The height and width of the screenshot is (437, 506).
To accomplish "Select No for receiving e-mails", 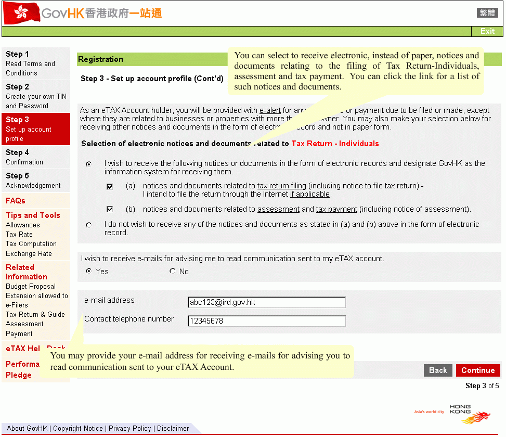I will coord(172,271).
